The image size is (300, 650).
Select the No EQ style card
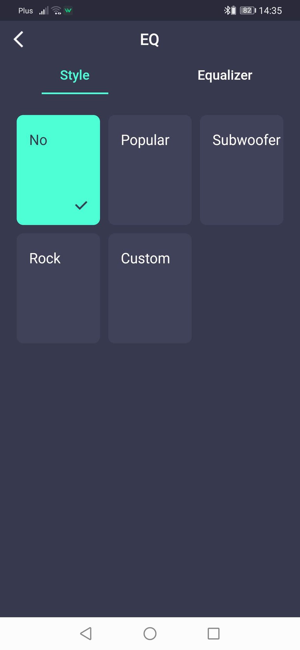tap(58, 170)
